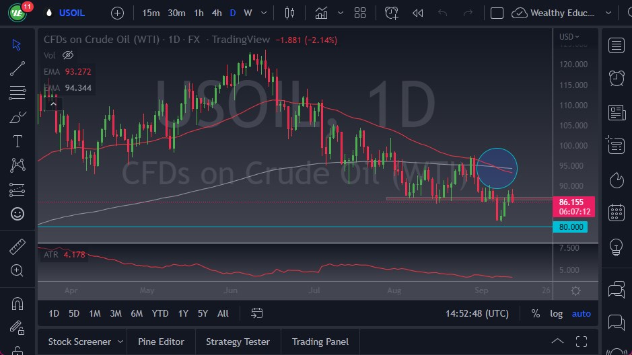Switch to the 1h timeframe
This screenshot has width=632, height=355.
[x=199, y=13]
